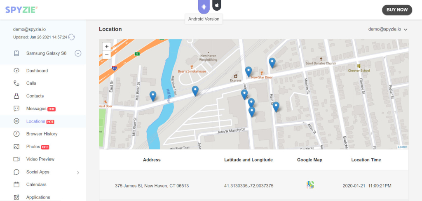
Task: Click Saint Donatos Church label on map
Action: tap(321, 63)
